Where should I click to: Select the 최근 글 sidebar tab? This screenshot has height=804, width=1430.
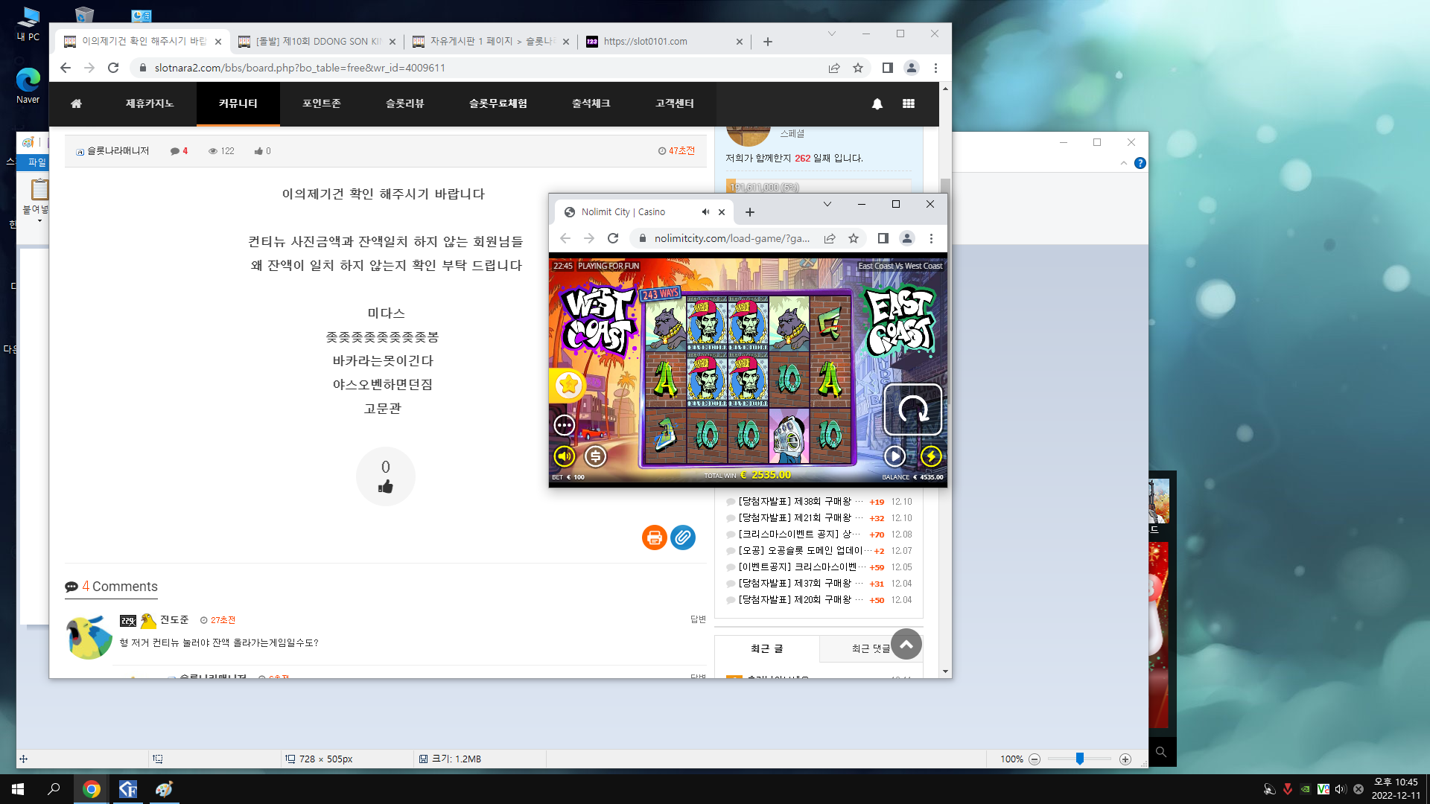click(767, 649)
